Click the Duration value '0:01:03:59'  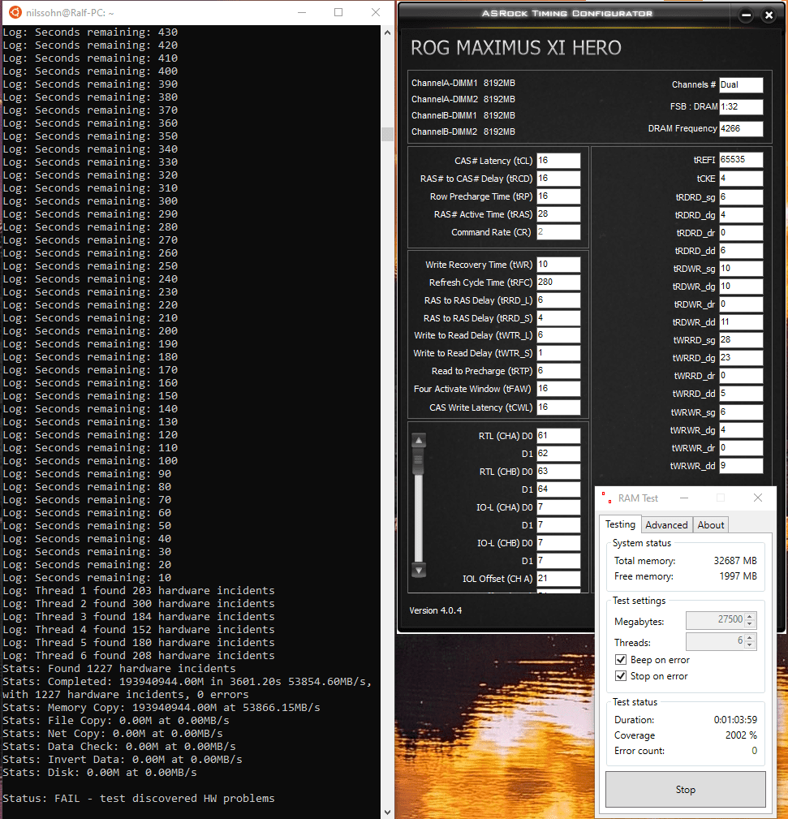pyautogui.click(x=735, y=720)
